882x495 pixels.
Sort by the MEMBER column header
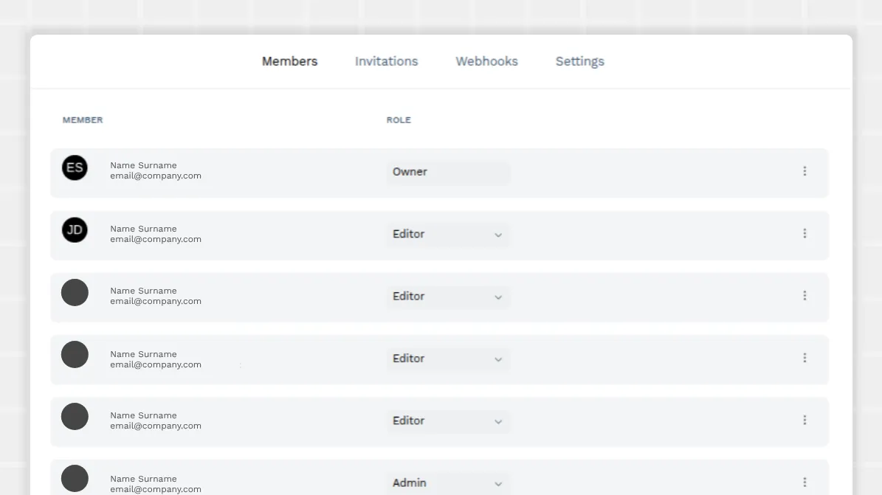pyautogui.click(x=82, y=120)
